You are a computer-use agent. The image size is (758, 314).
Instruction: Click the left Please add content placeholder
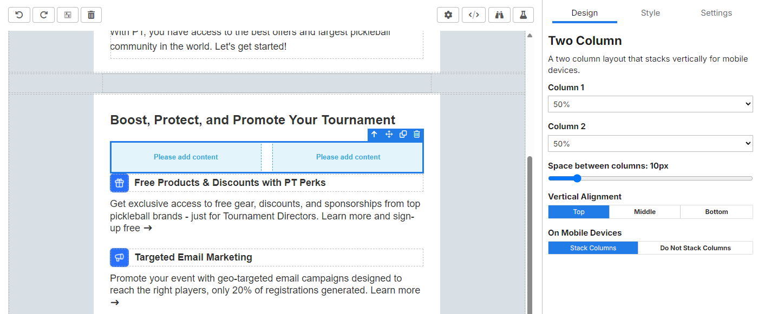pyautogui.click(x=186, y=157)
